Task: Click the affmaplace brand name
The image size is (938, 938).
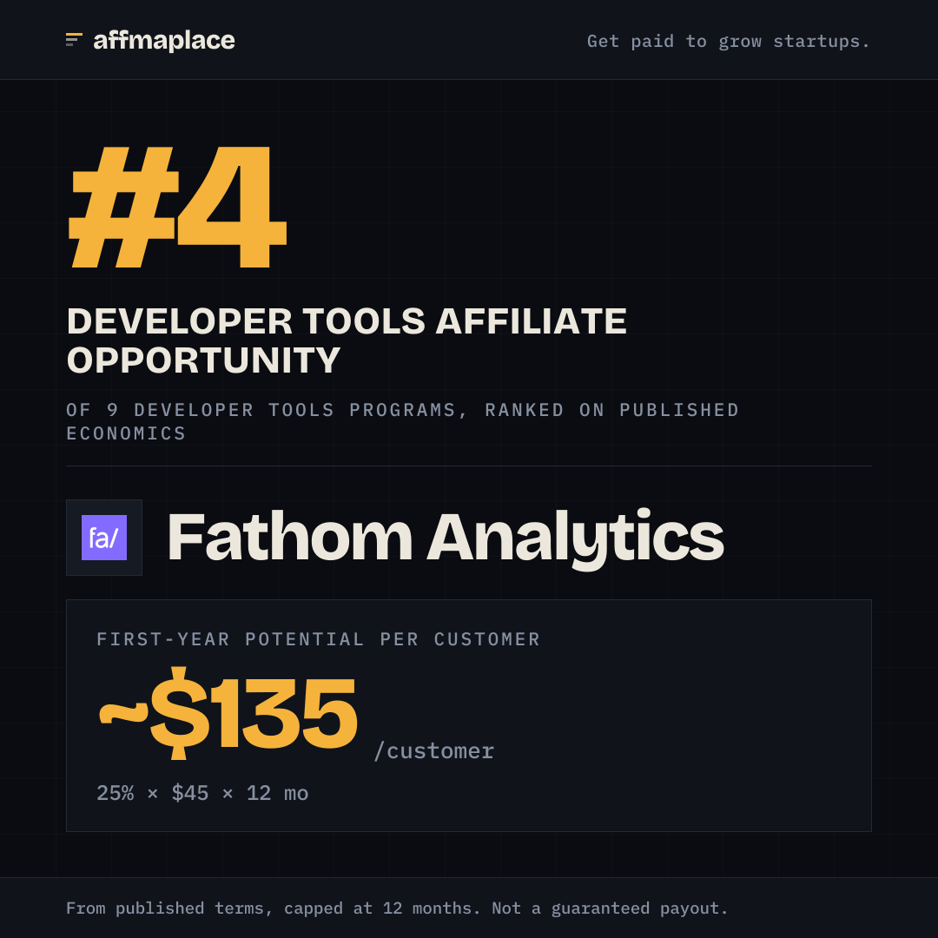Action: [164, 41]
